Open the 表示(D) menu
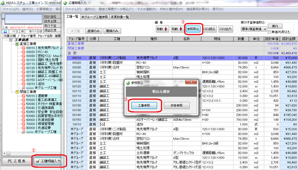The height and width of the screenshot is (170, 298). (218, 9)
